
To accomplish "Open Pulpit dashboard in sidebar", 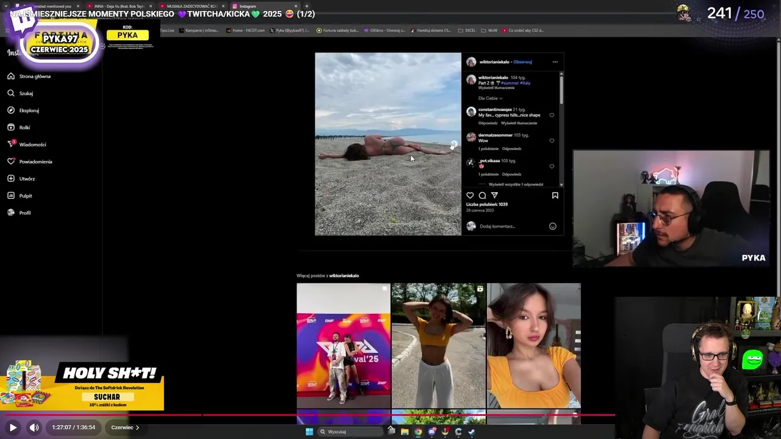I will click(x=20, y=196).
